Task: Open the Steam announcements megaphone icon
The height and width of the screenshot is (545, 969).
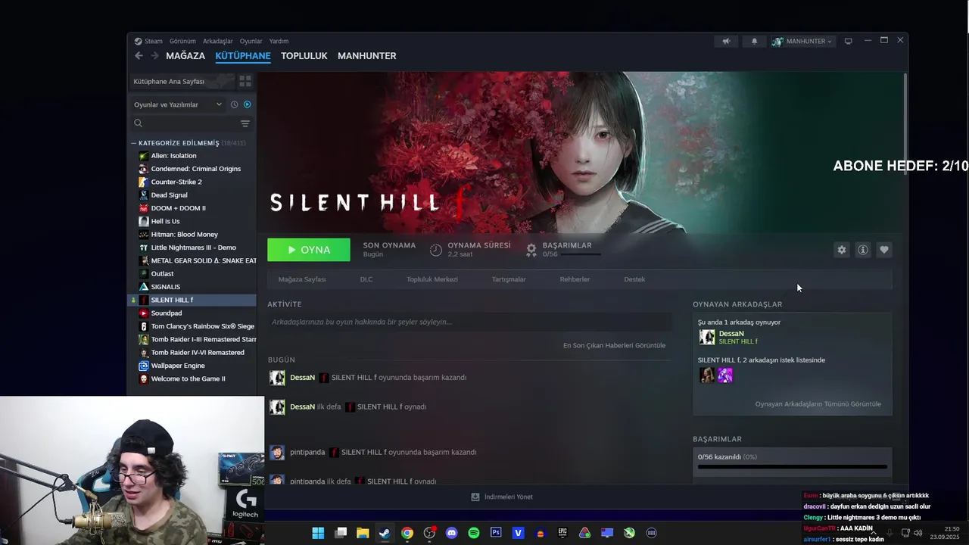Action: coord(726,41)
